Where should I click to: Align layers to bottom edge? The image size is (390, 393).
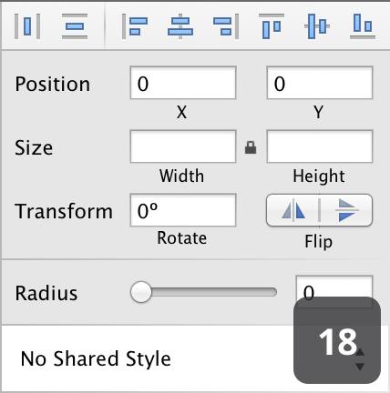point(363,26)
